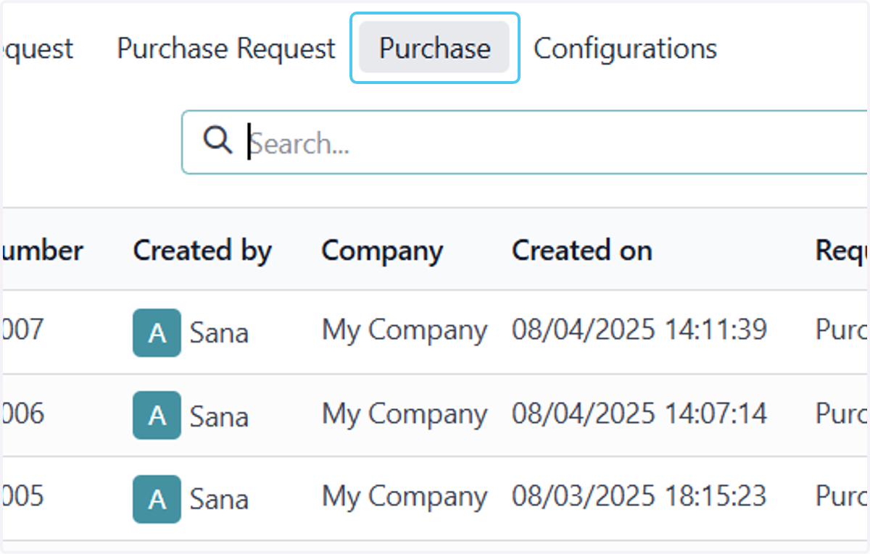Open record dated 08/04/2025 14:07:14
This screenshot has height=554, width=870.
(639, 414)
